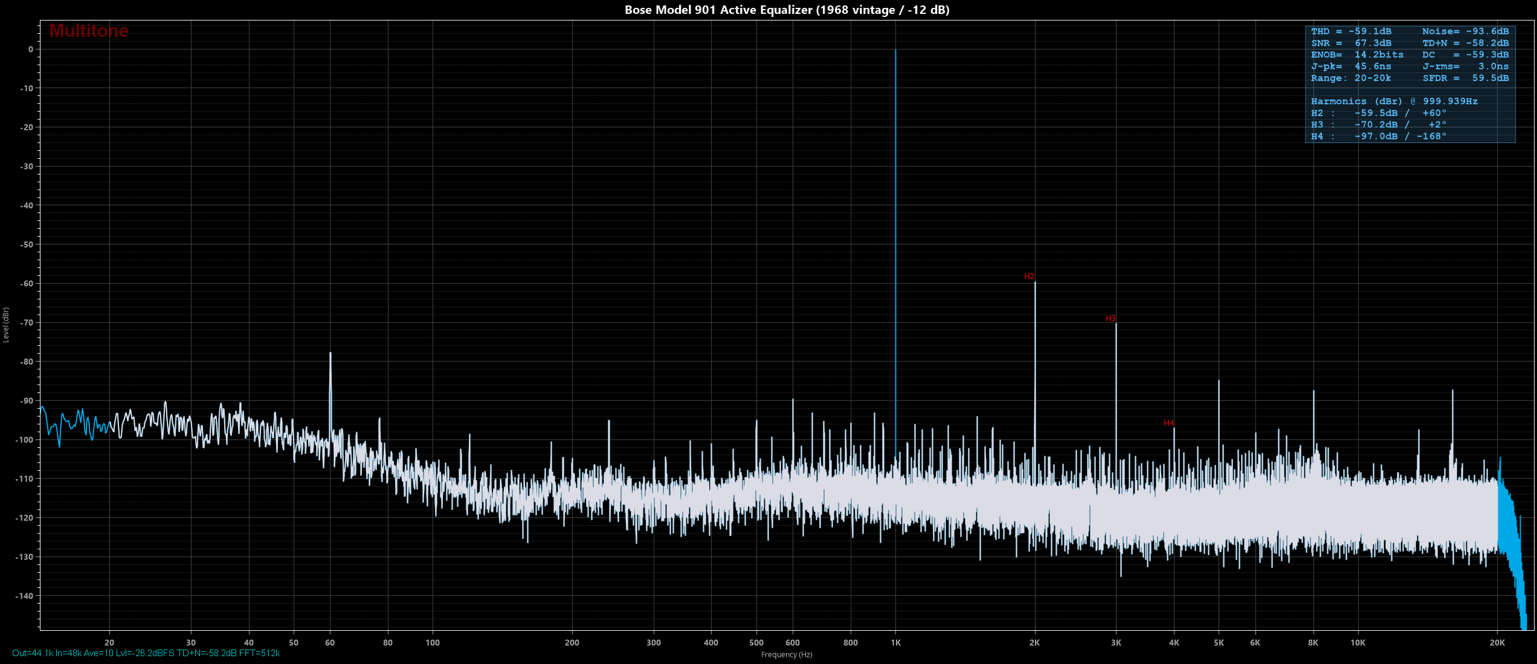Click the 60 Hz hum spike peak

coord(330,354)
